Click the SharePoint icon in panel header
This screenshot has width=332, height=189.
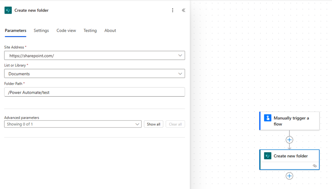(8, 10)
